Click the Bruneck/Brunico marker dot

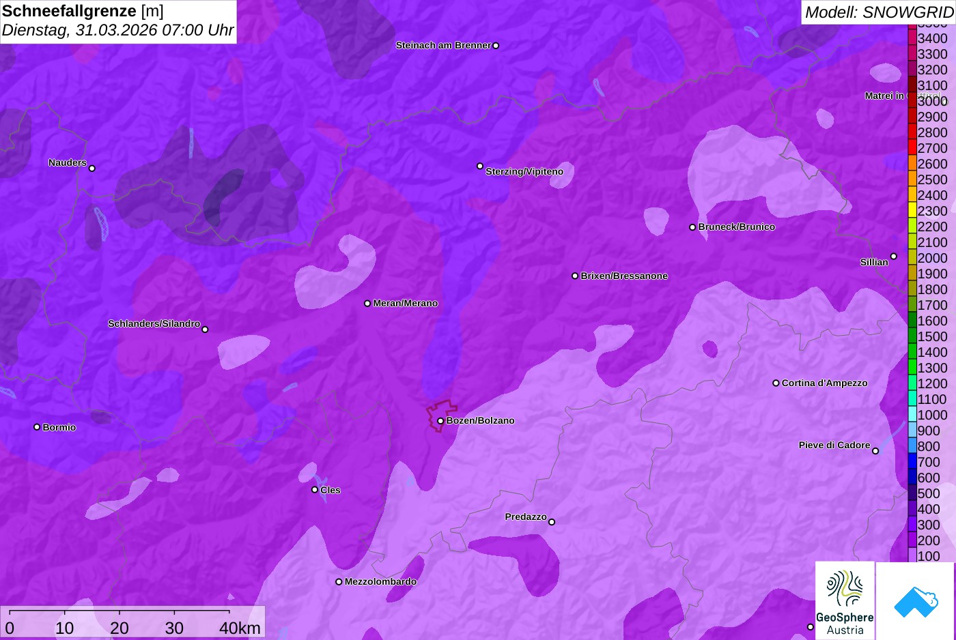(692, 227)
